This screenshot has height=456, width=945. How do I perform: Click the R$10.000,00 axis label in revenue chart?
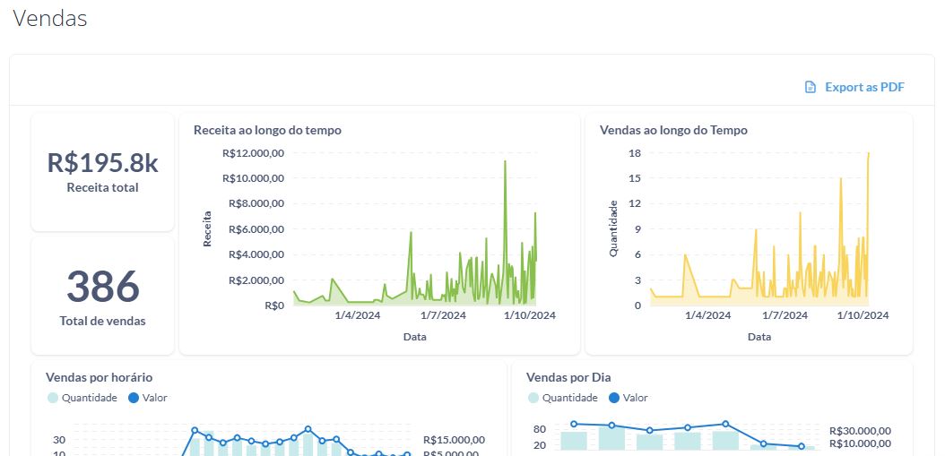[253, 178]
